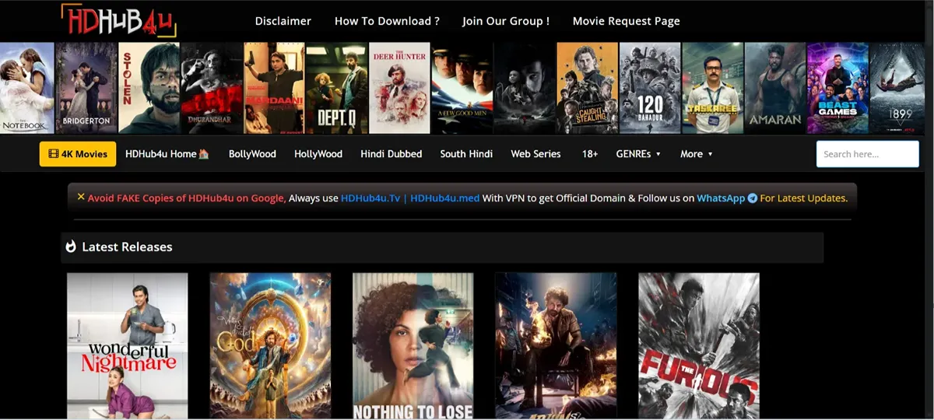This screenshot has width=934, height=420.
Task: Click the film icon on 4K Movies
Action: [x=54, y=154]
